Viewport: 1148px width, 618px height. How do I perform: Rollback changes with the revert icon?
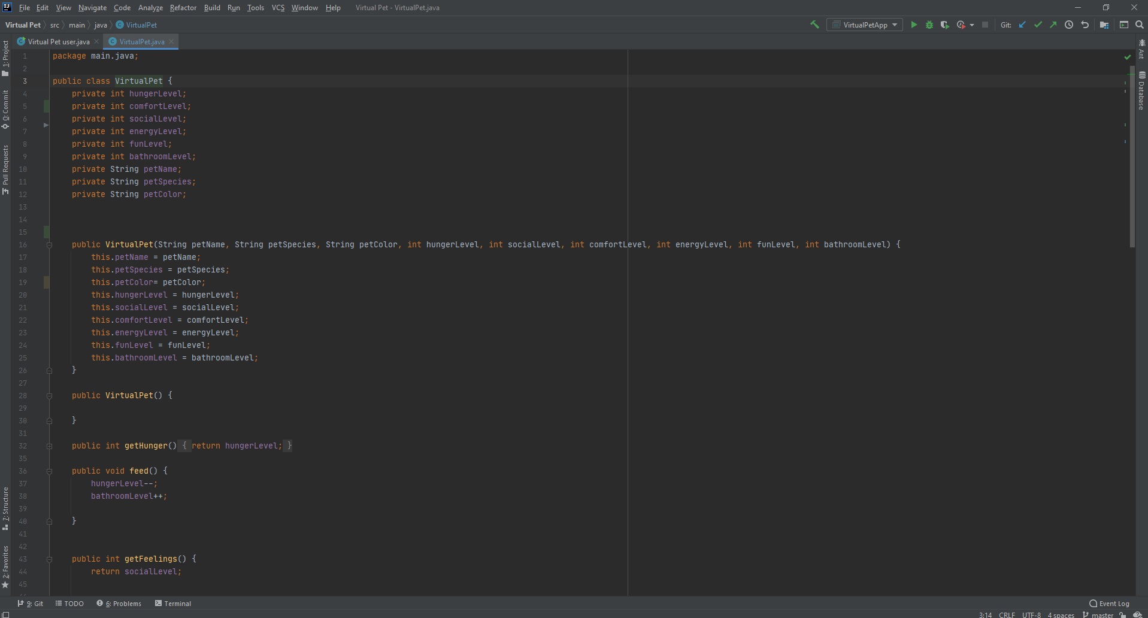pyautogui.click(x=1085, y=25)
